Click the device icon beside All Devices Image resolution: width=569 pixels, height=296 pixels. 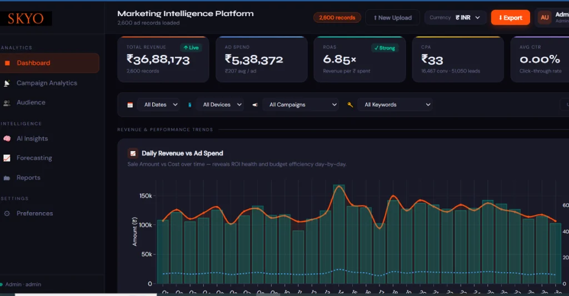pos(189,105)
